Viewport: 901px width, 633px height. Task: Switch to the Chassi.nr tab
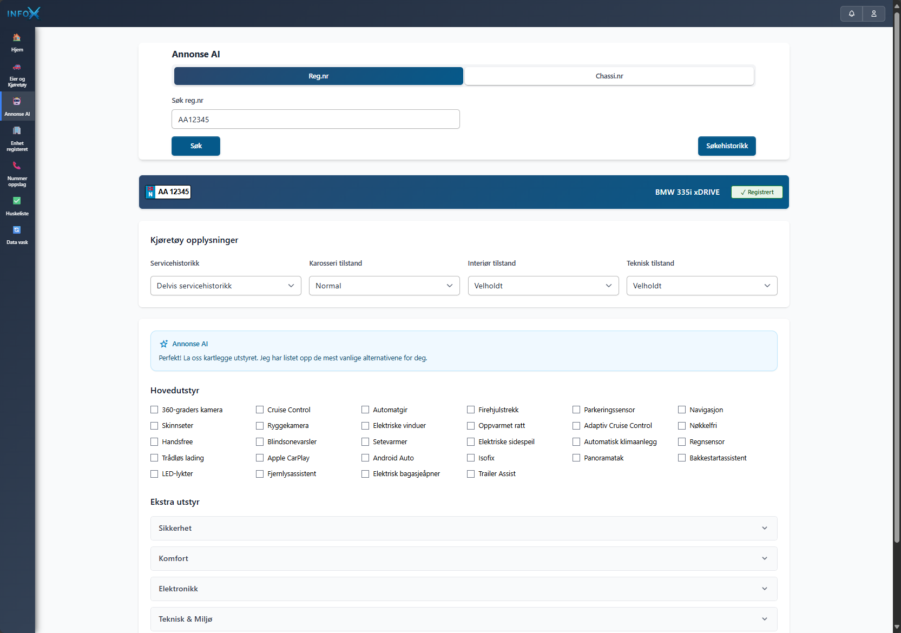[609, 76]
